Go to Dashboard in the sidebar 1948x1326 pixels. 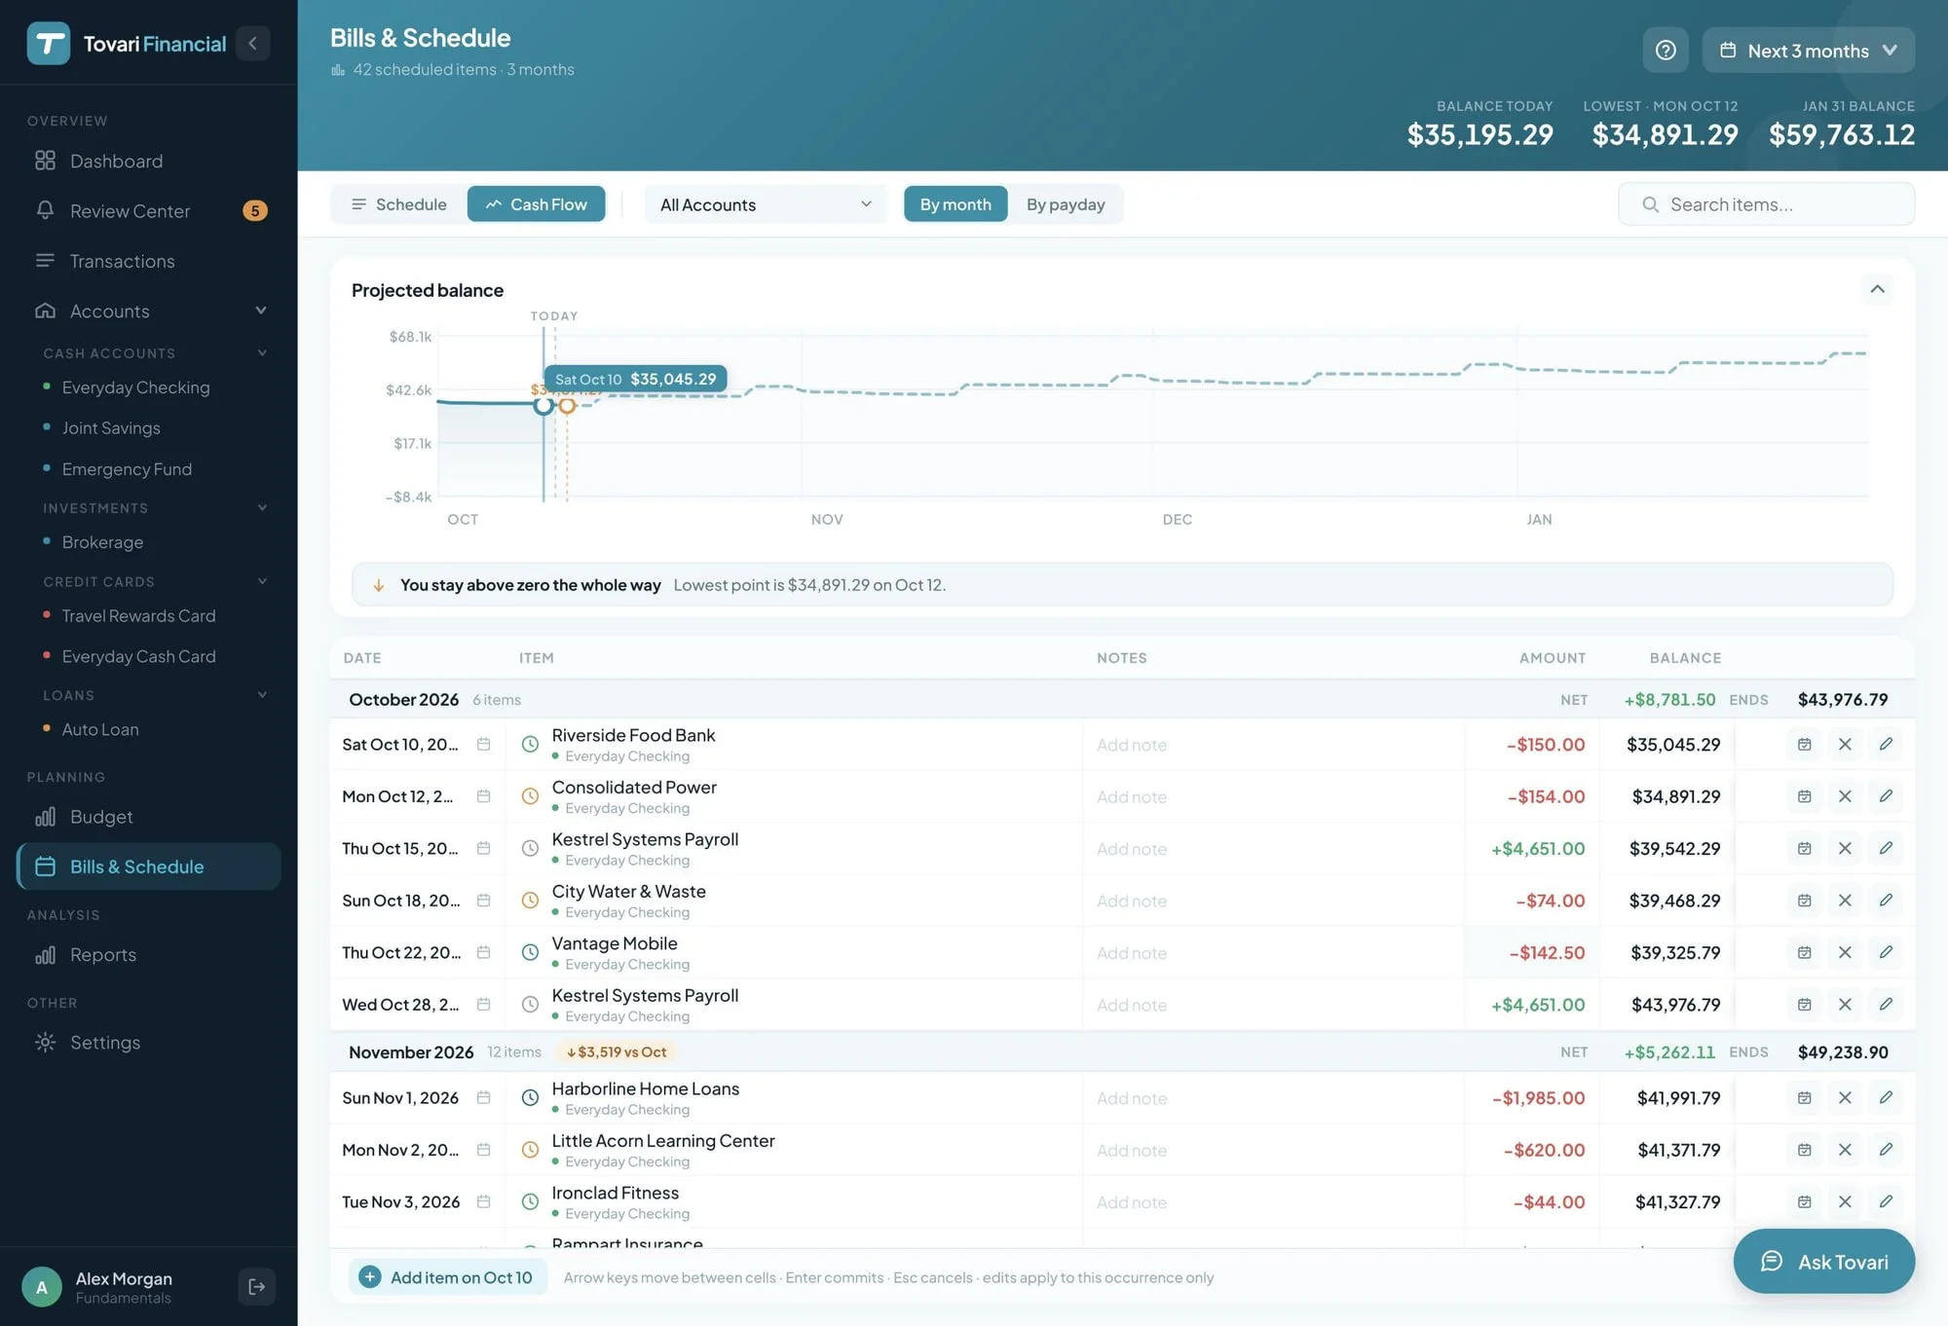[148, 161]
